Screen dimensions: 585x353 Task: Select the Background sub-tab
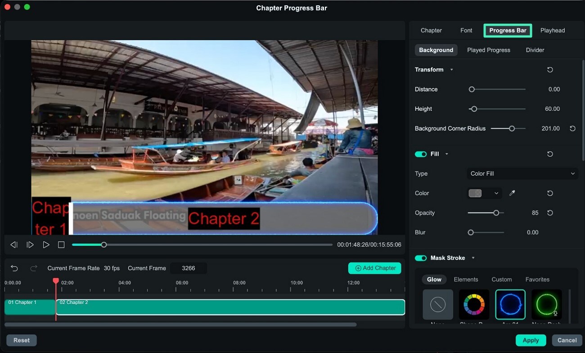[436, 50]
